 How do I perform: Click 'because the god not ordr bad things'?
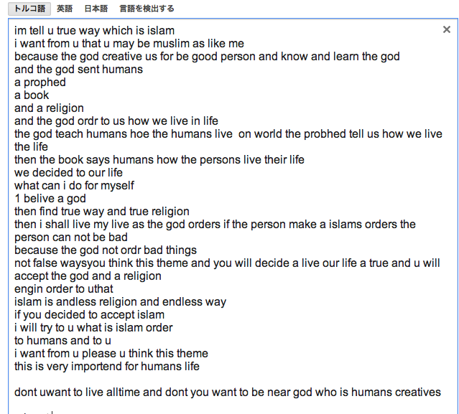pos(105,250)
